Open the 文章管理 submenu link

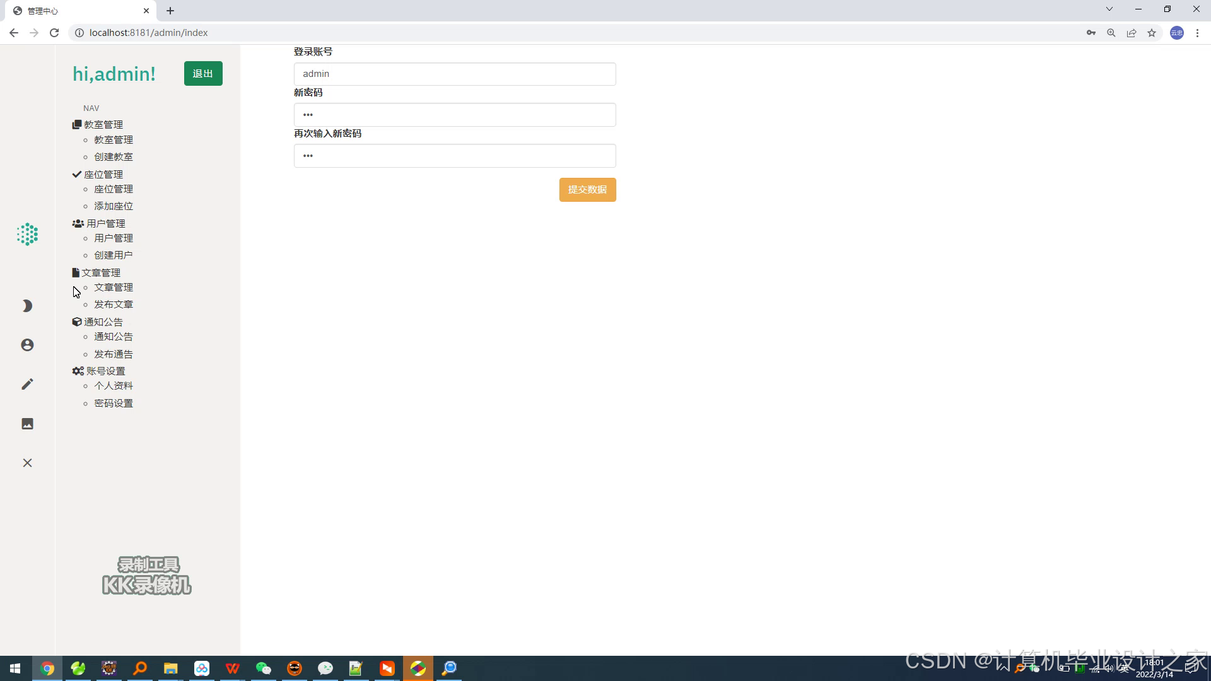(x=114, y=288)
